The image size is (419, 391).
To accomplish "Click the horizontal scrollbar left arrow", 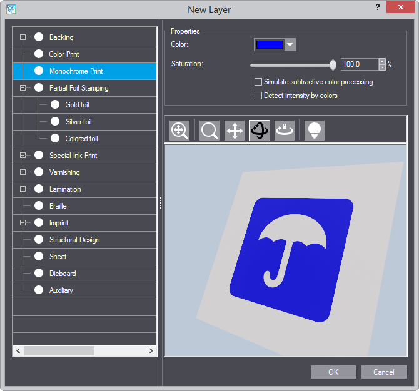I will click(x=18, y=350).
